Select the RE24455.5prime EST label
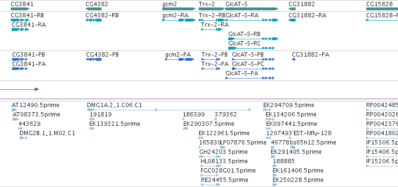 (x=224, y=180)
